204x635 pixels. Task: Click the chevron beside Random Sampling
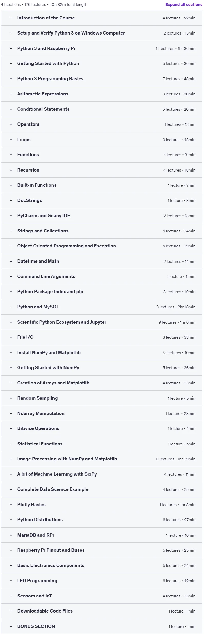coord(11,398)
